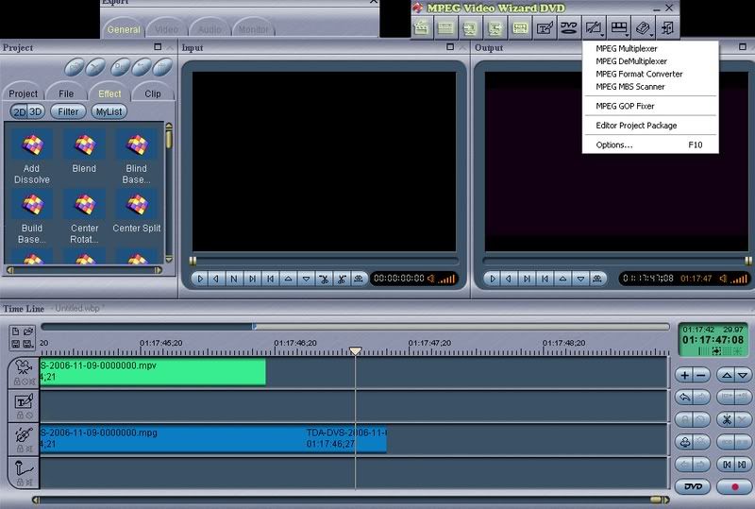Viewport: 755px width, 509px height.
Task: Click the timeline playhead marker
Action: [x=356, y=350]
